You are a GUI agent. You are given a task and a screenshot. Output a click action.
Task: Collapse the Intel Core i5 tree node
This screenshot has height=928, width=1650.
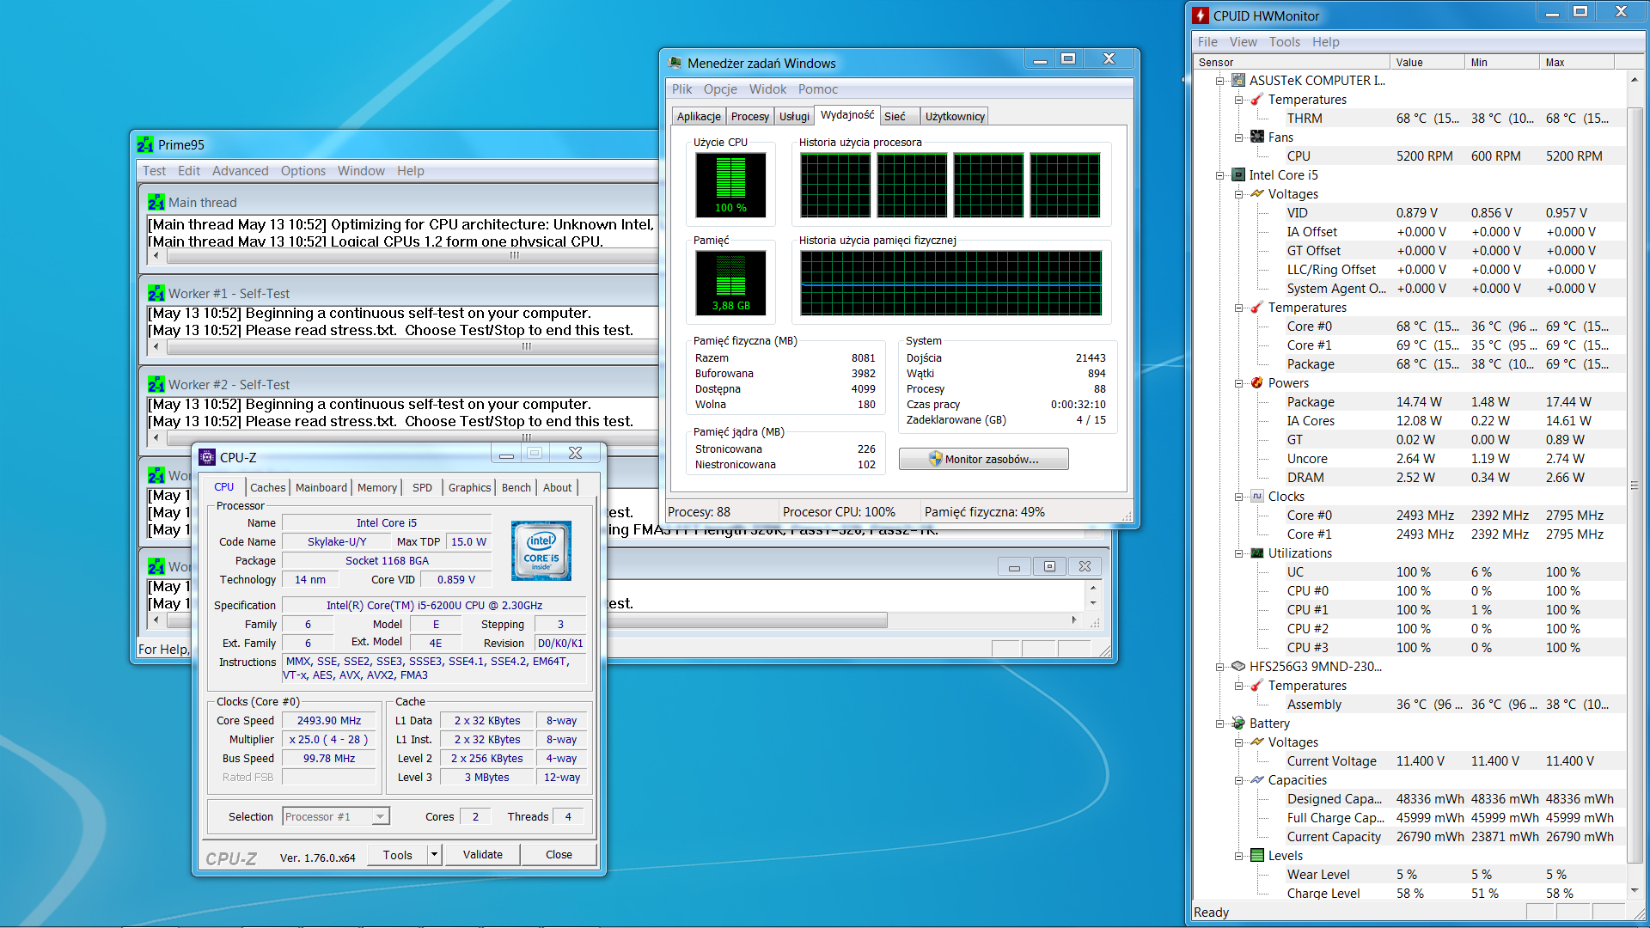(1219, 175)
